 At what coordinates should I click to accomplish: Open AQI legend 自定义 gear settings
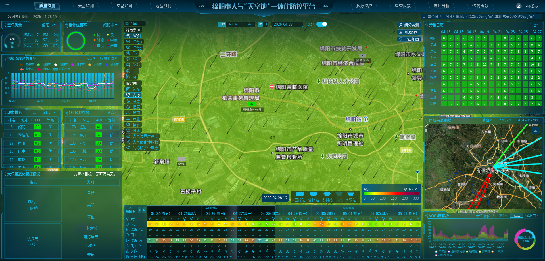pyautogui.click(x=406, y=189)
